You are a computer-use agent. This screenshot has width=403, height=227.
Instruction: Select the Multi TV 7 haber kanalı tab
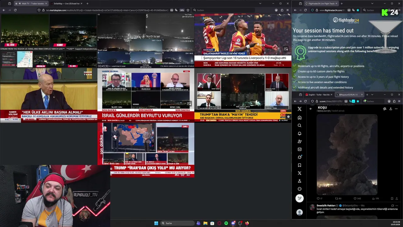31,3
